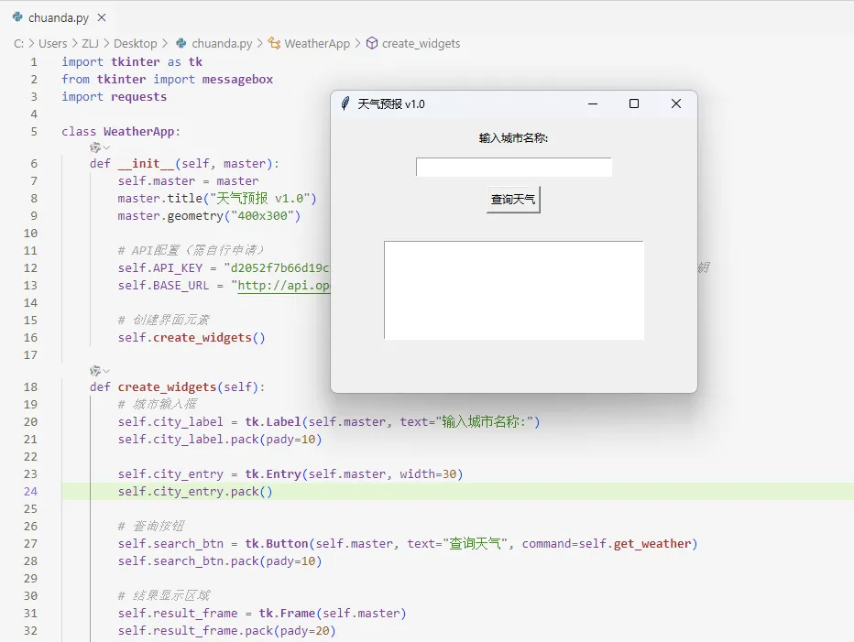
Task: Open chuanda.py breadcrumb segment
Action: (222, 44)
